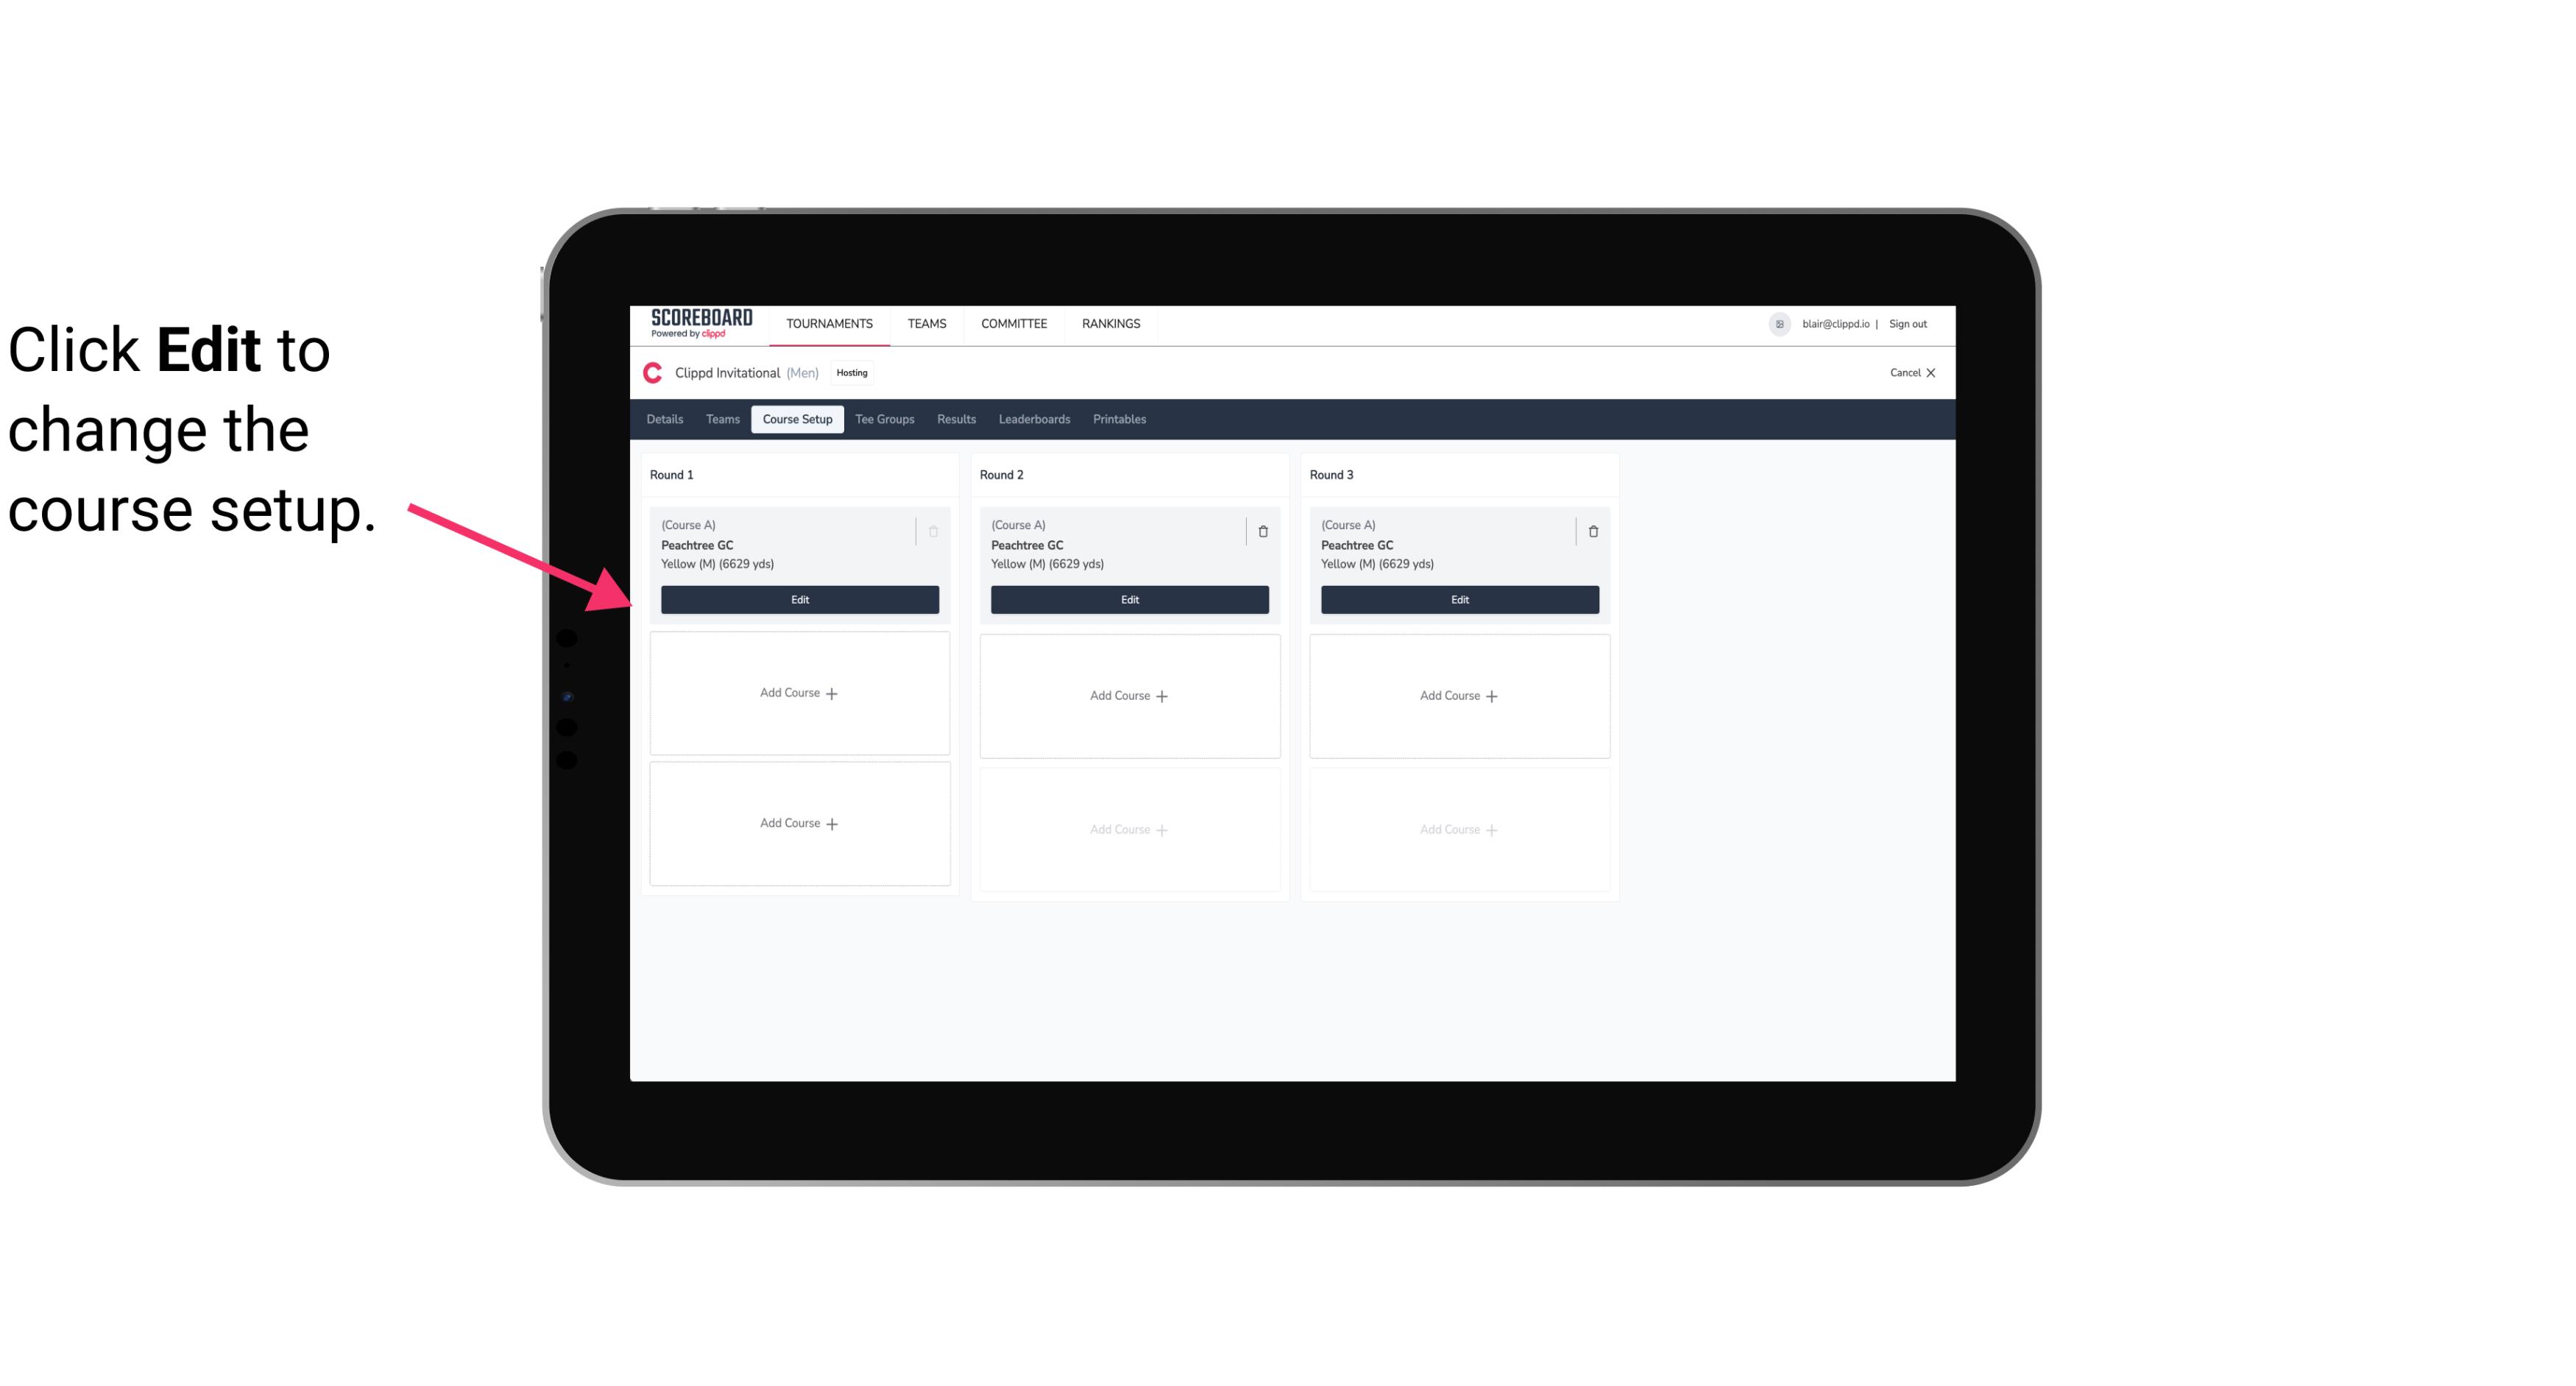Viewport: 2576px width, 1386px height.
Task: Click the Results tab
Action: point(955,418)
